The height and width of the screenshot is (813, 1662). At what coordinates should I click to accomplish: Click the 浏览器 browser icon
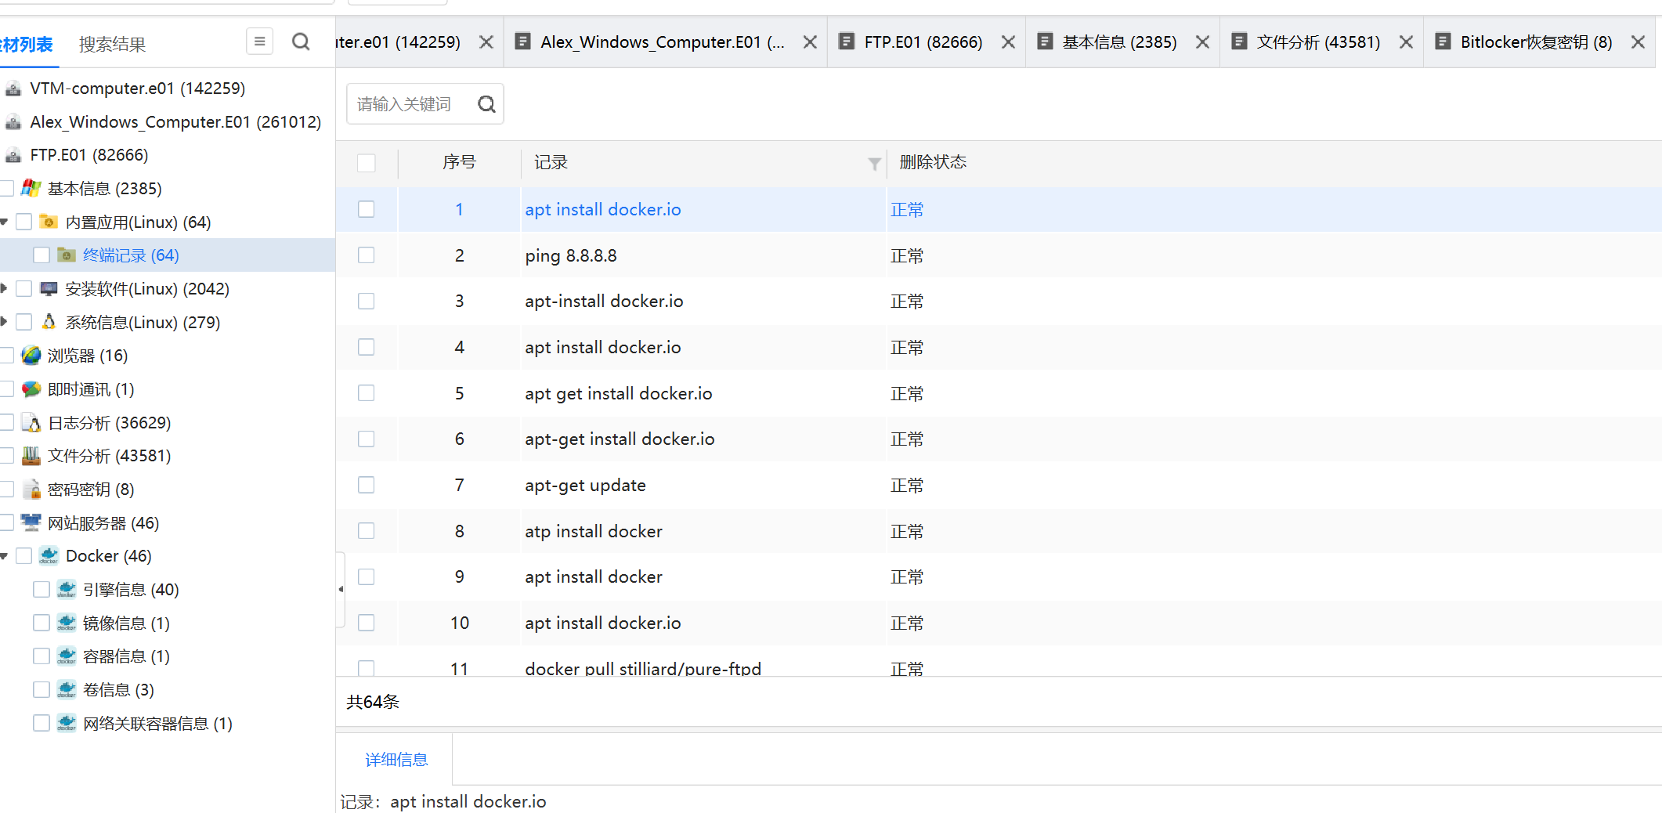click(x=31, y=356)
